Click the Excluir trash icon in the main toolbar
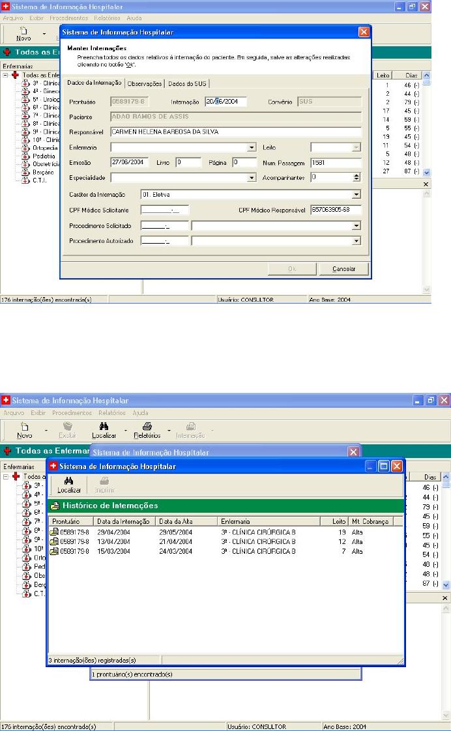This screenshot has height=731, width=451. [x=68, y=426]
